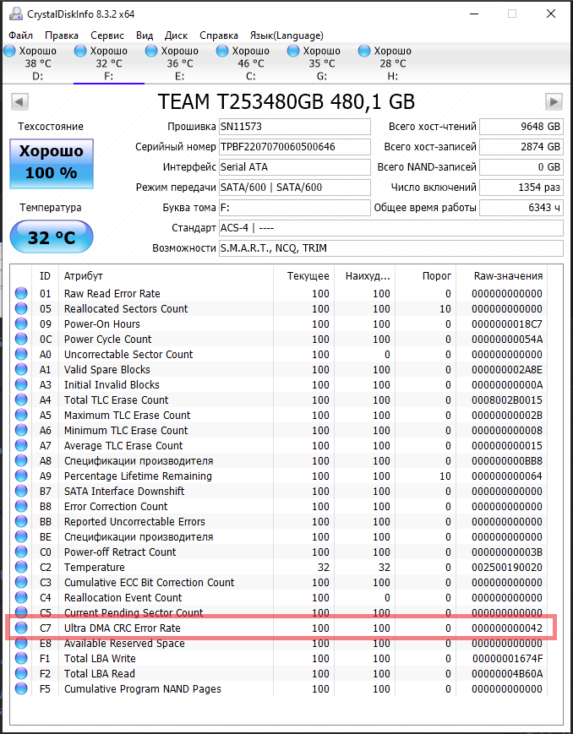Open the Справка menu
The height and width of the screenshot is (734, 573).
click(x=219, y=35)
